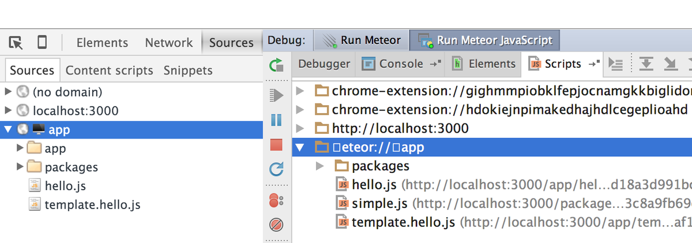This screenshot has width=692, height=243.
Task: Expand the chrome-extension://gighmmpiobkl entry
Action: [300, 91]
